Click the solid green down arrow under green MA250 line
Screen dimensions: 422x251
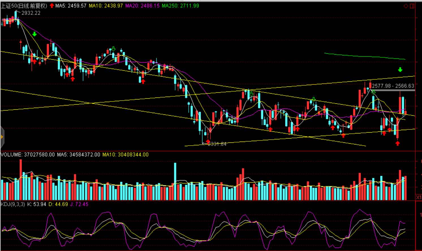point(400,70)
